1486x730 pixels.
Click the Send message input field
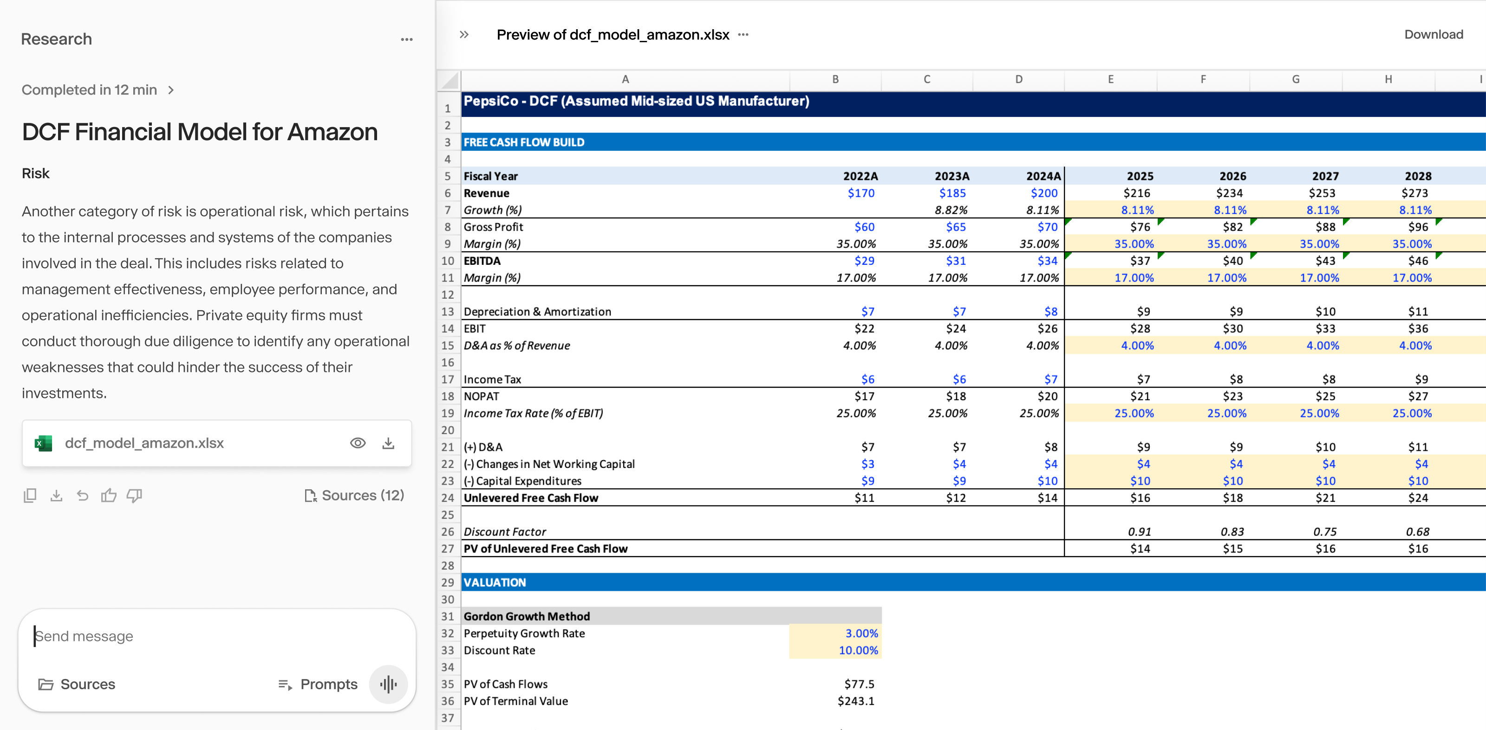tap(173, 636)
